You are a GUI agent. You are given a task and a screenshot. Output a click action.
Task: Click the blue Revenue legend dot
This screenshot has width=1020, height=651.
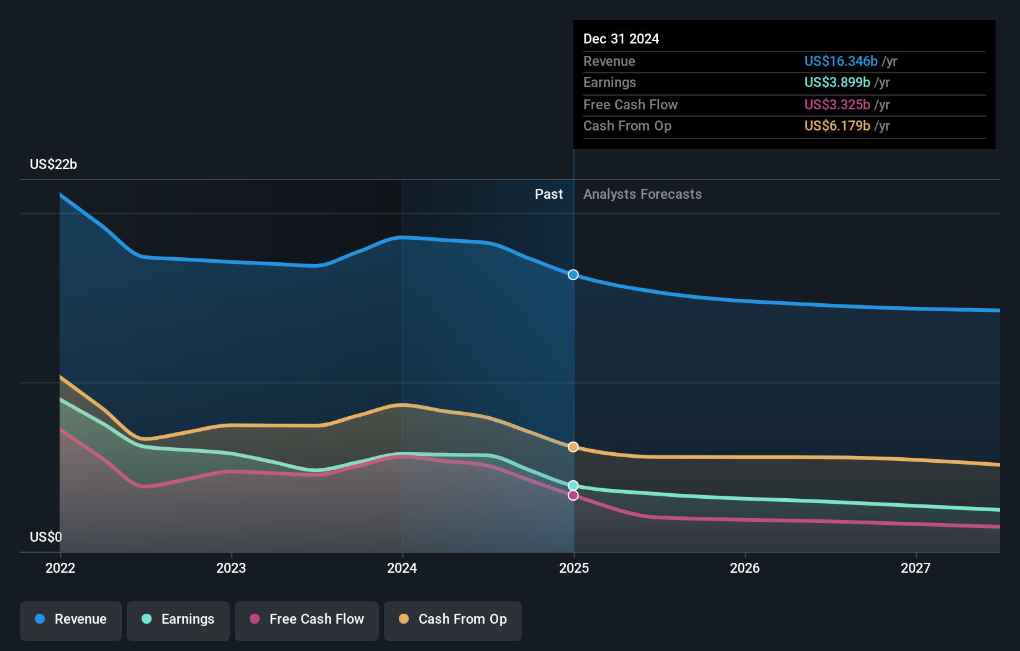pos(39,619)
